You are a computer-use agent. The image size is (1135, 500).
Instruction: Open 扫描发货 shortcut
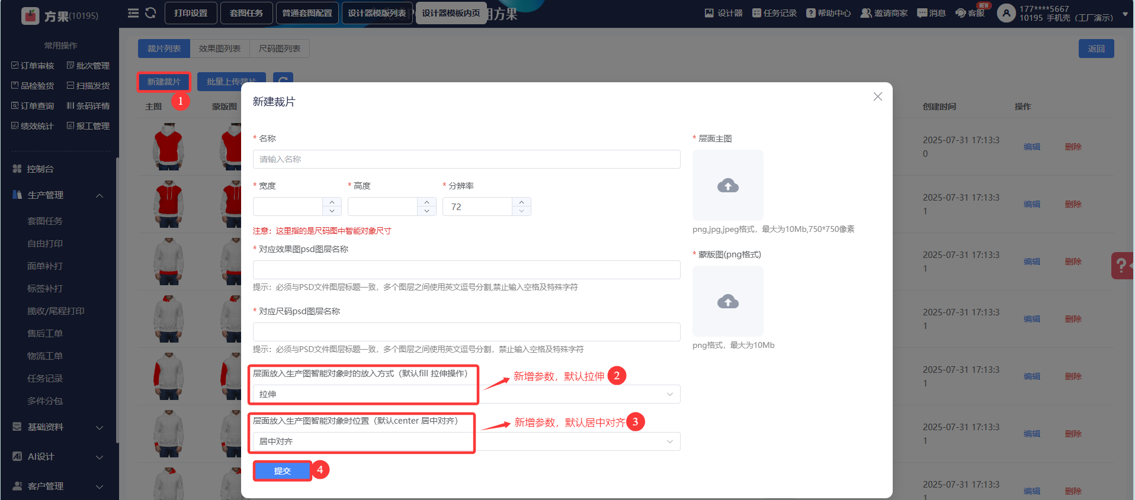click(88, 86)
